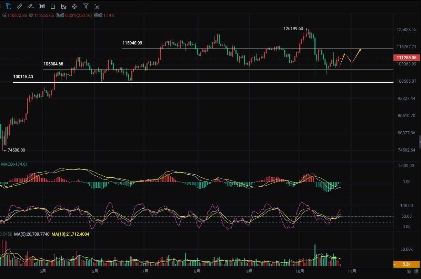The height and width of the screenshot is (279, 421).
Task: Select the 115948.99 horizontal line label
Action: [132, 43]
